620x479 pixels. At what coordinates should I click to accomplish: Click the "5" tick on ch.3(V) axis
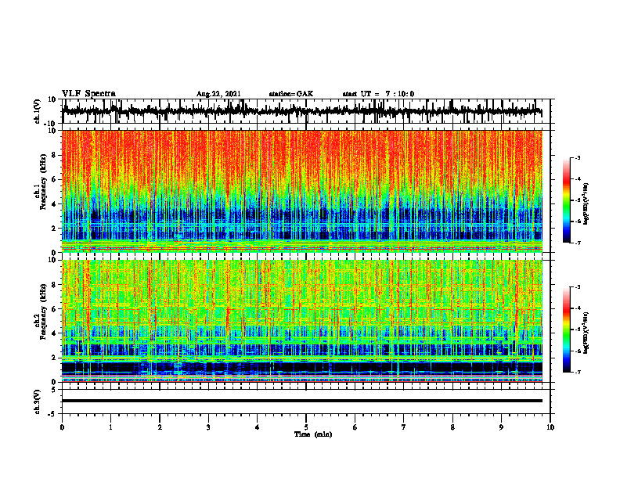(55, 390)
